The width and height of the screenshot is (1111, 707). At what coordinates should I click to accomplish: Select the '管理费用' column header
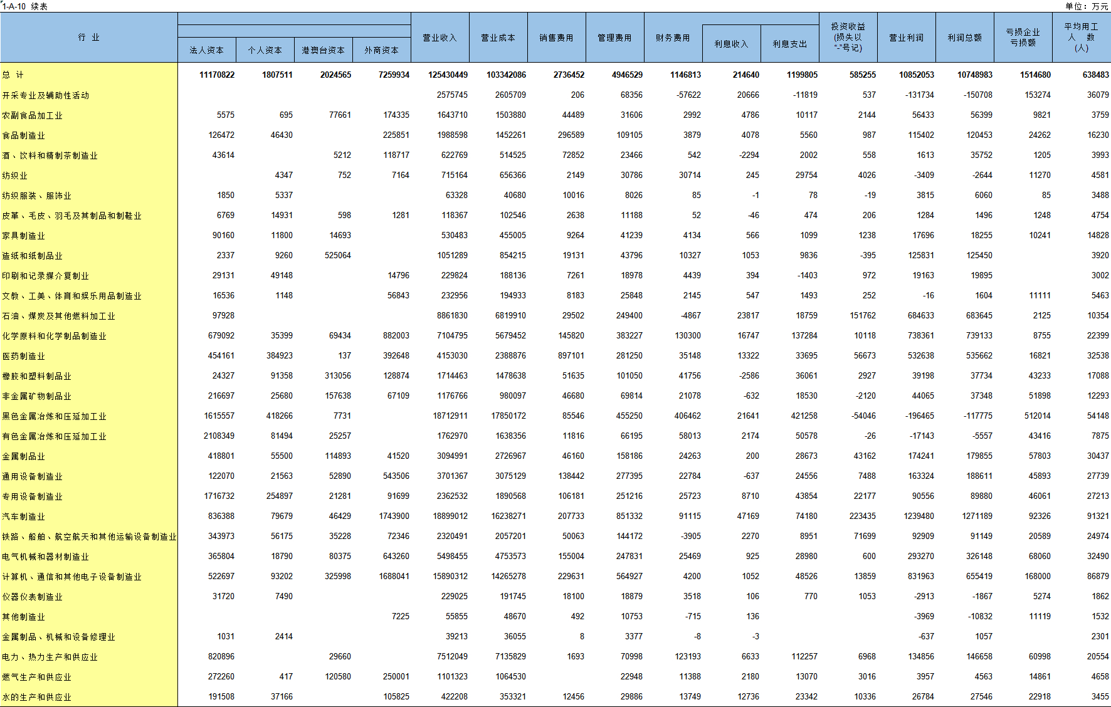pyautogui.click(x=615, y=38)
